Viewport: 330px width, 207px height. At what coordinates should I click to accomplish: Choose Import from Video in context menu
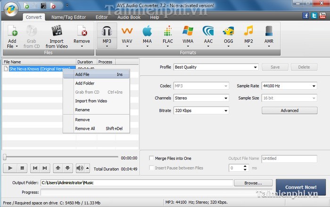96,101
